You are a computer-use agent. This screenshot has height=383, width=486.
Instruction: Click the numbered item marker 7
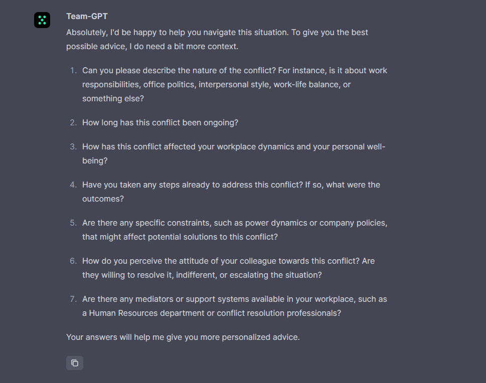(x=73, y=299)
